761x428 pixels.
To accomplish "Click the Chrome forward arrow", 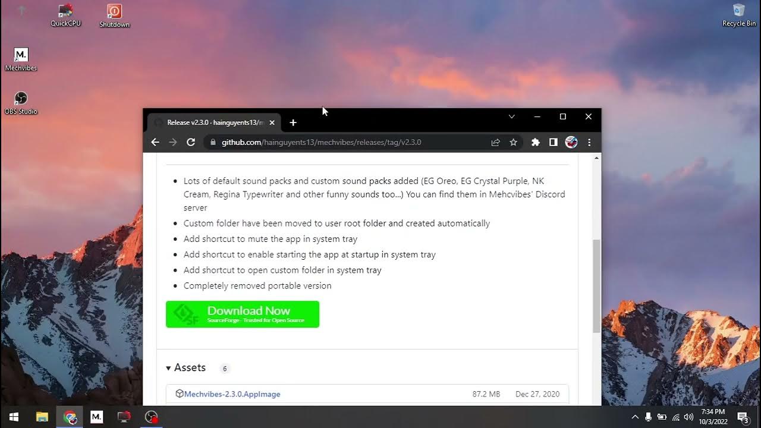I will coord(173,142).
